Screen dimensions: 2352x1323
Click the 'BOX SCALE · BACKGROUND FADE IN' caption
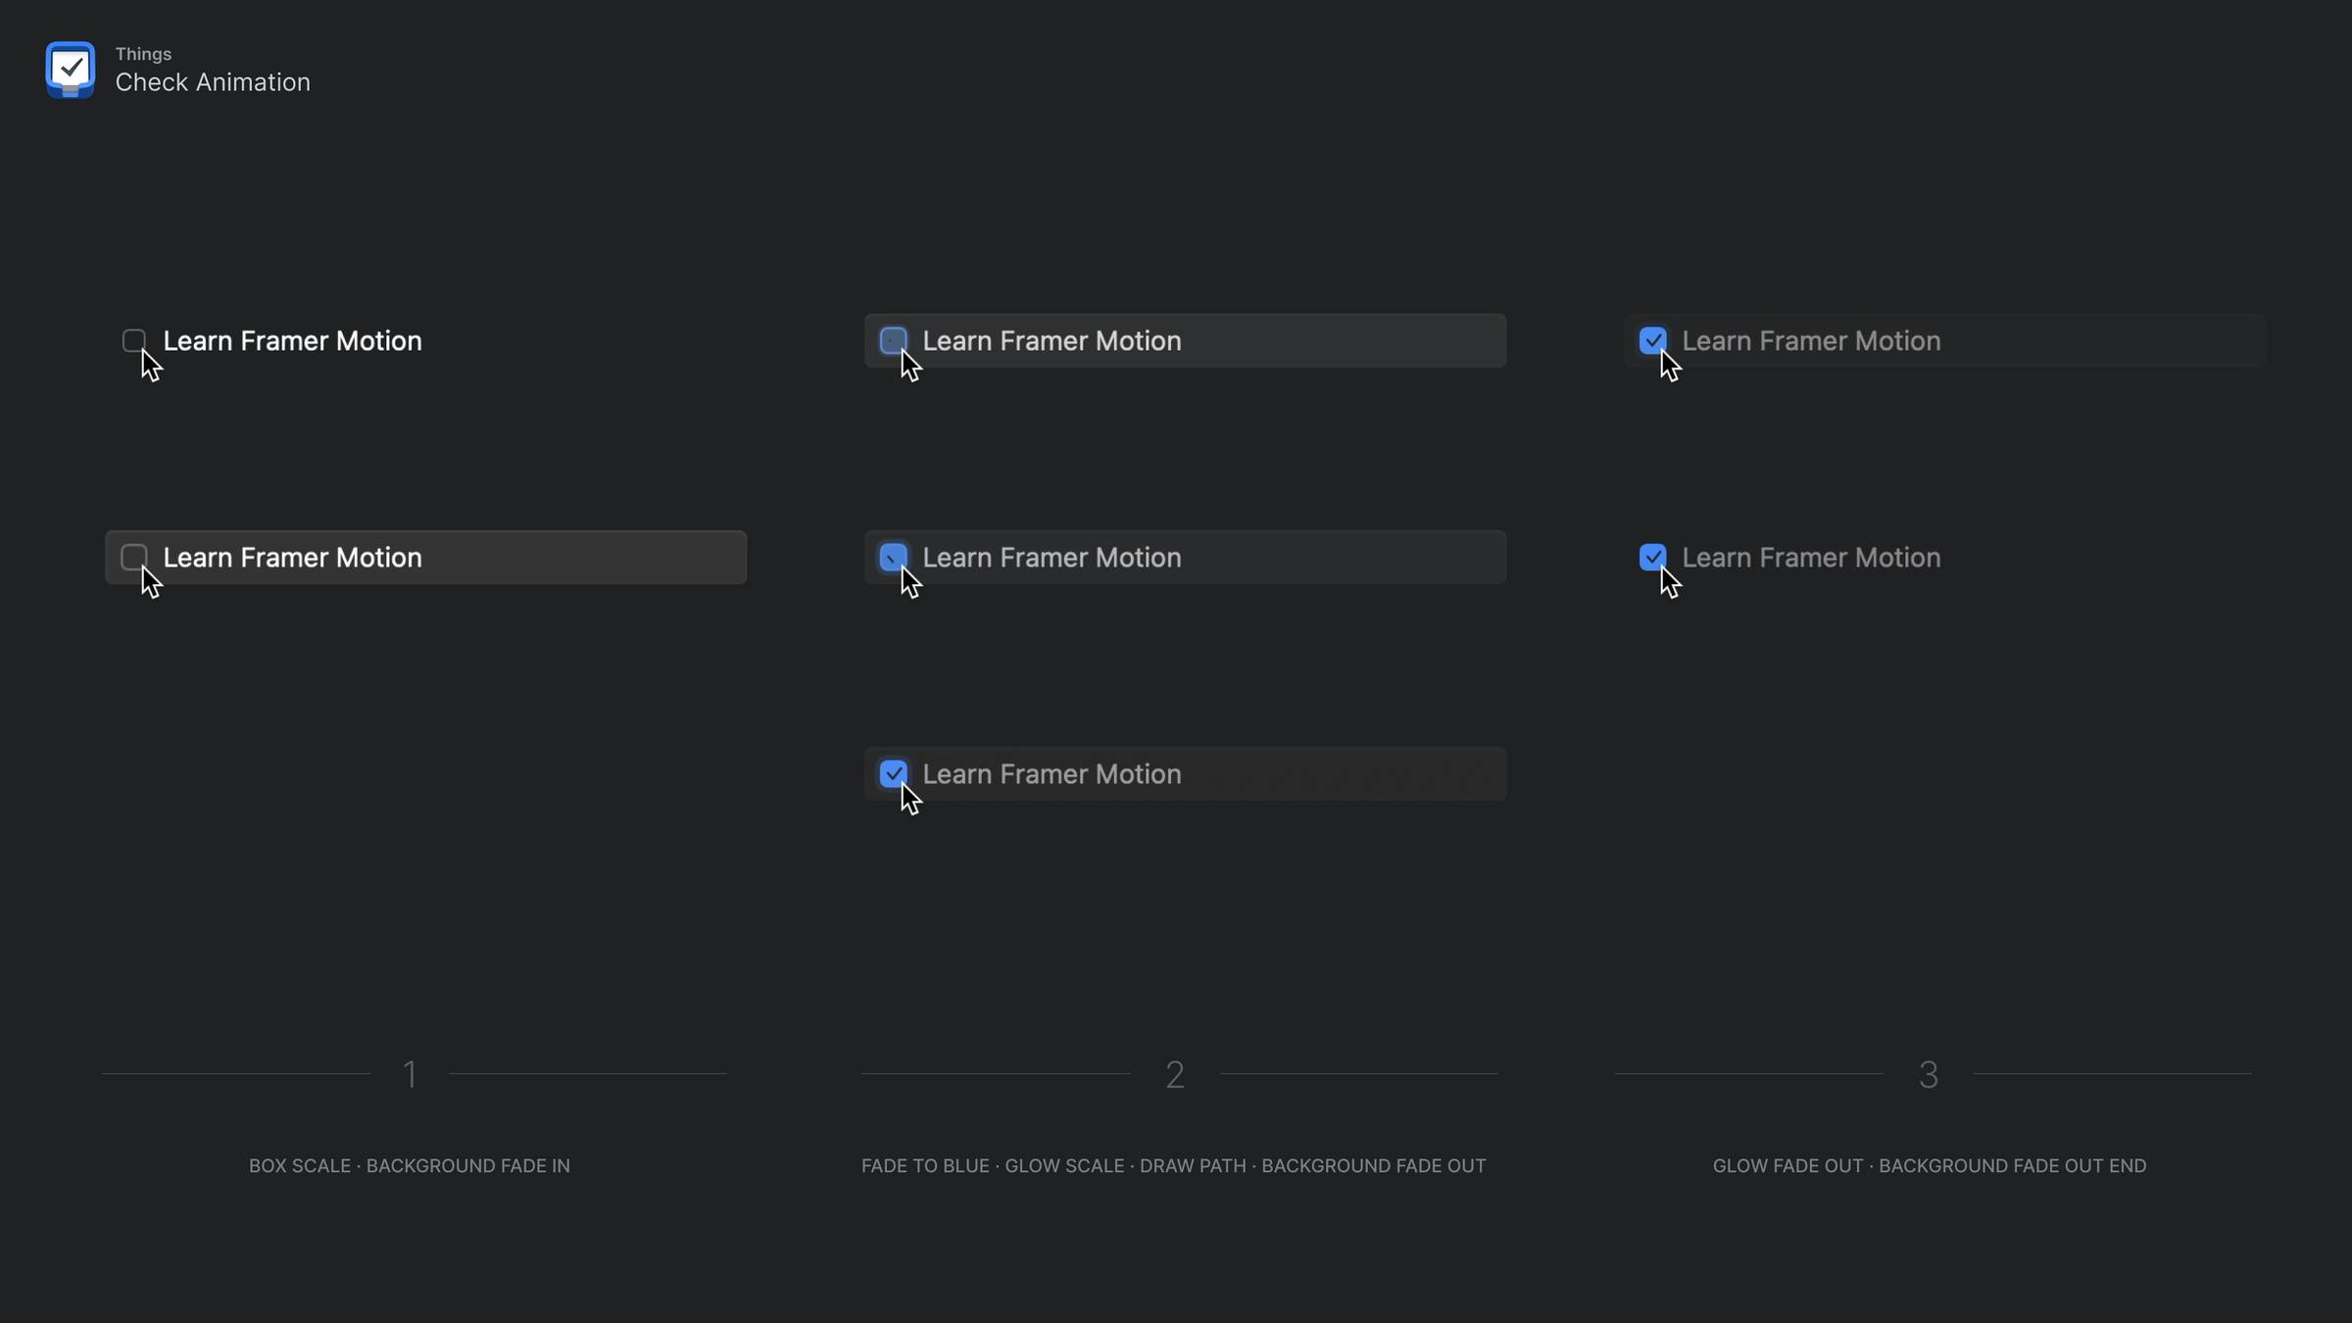coord(410,1166)
